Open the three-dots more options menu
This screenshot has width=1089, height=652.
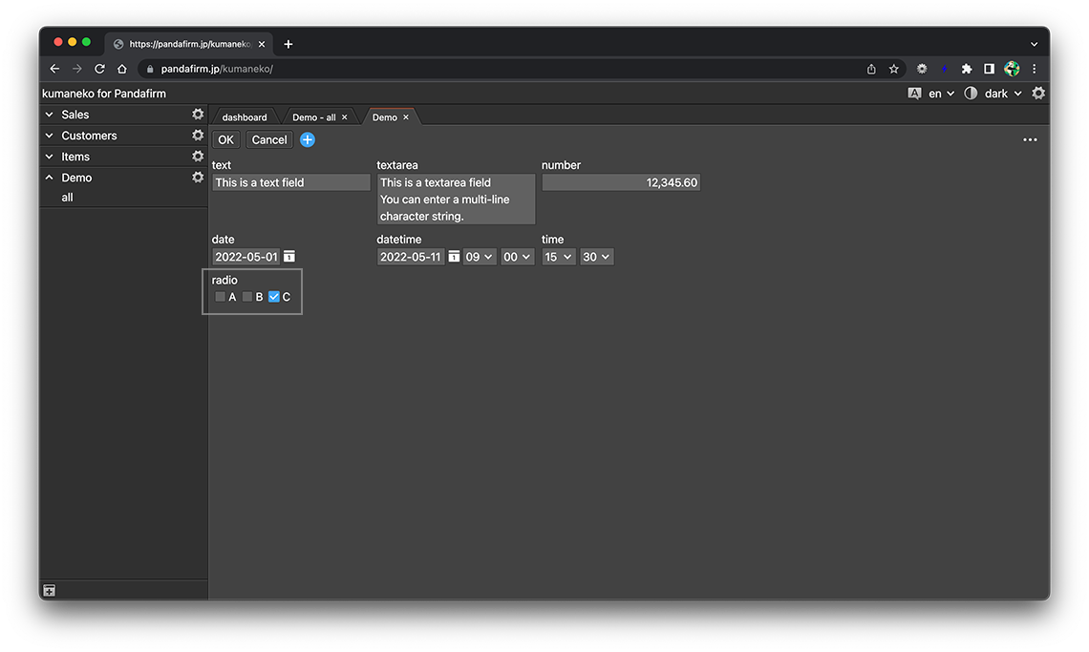pyautogui.click(x=1030, y=139)
